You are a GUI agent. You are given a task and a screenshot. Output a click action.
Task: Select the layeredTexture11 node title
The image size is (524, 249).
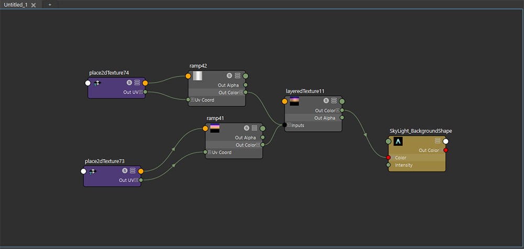(x=305, y=91)
